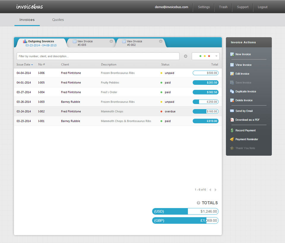Click the Edit Invoice pencil icon
Viewport: 285px width, 243px height.
[232, 74]
